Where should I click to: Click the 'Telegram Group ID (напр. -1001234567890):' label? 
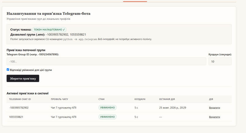(x=33, y=54)
